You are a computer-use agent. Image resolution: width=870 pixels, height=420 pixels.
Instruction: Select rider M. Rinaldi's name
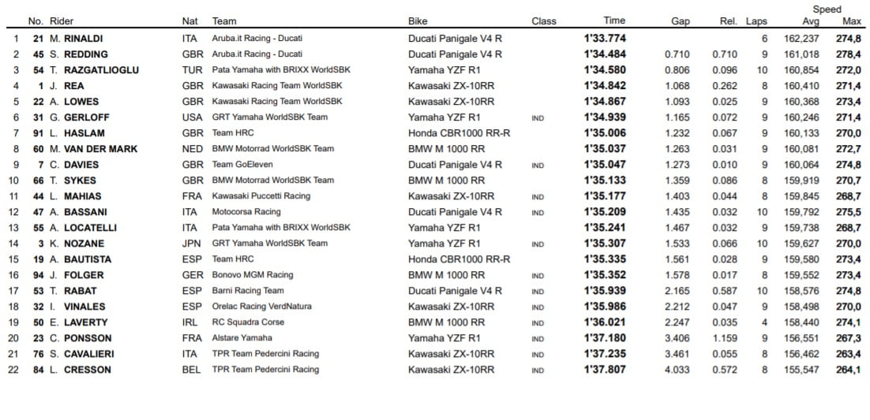click(76, 39)
